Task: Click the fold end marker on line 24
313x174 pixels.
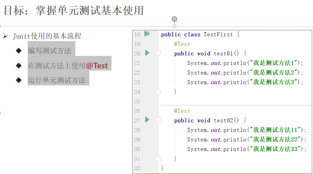Action: tap(158, 91)
